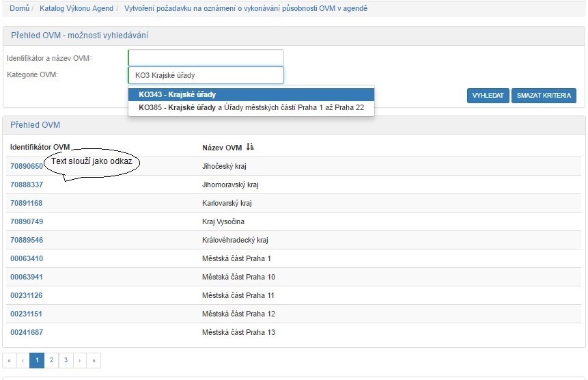The height and width of the screenshot is (380, 588).
Task: Open identifier link 00241687 for Praha 13
Action: tap(27, 332)
